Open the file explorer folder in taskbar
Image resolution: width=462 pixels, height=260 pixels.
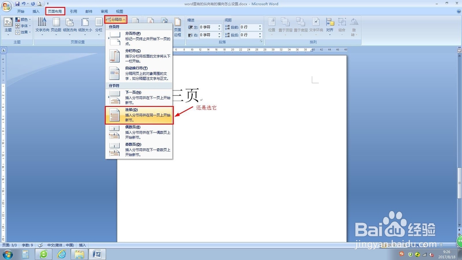(x=79, y=254)
